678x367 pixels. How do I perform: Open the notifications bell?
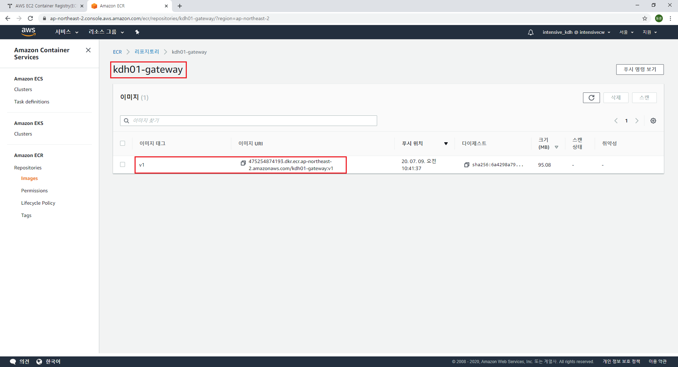click(530, 32)
